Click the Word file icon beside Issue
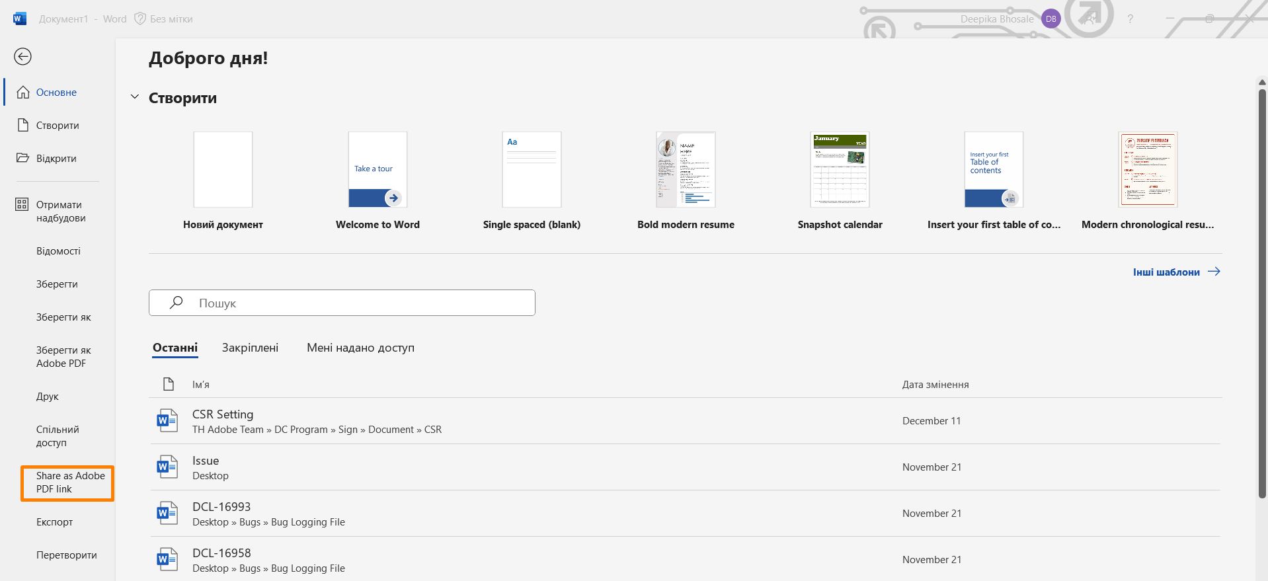The width and height of the screenshot is (1268, 581). click(167, 467)
